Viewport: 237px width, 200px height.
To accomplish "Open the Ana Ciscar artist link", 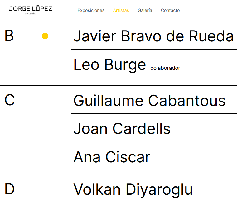I will (x=112, y=157).
